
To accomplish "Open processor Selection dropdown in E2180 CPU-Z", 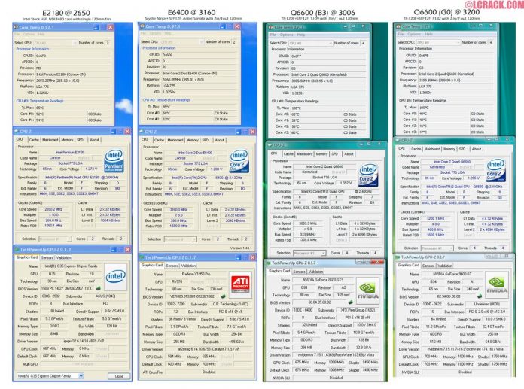I will [55, 239].
